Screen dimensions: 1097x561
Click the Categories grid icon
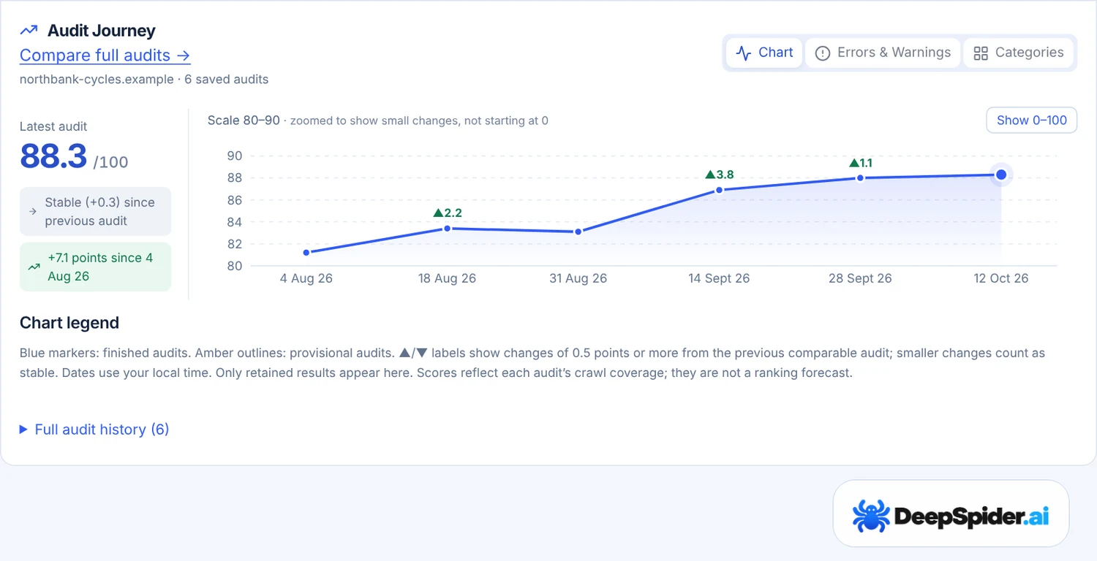click(981, 53)
